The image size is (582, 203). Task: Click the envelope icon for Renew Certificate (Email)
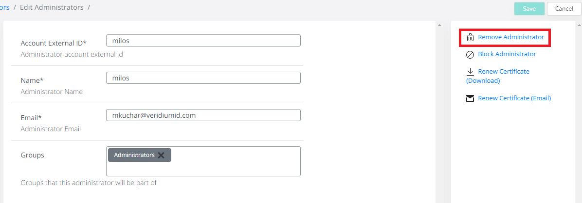[x=470, y=98]
